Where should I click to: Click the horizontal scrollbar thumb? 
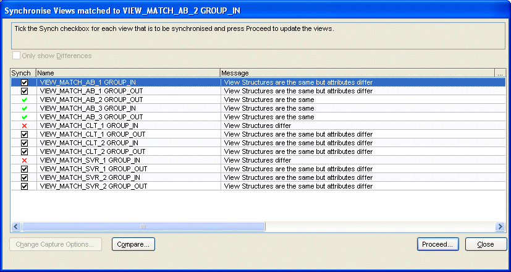coord(143,227)
